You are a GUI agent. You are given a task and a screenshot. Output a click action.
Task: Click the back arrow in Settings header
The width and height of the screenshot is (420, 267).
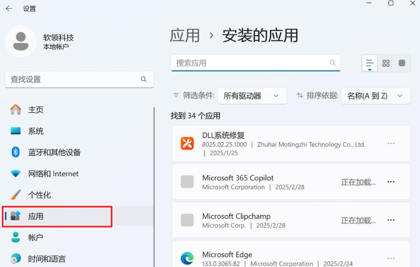coord(9,8)
